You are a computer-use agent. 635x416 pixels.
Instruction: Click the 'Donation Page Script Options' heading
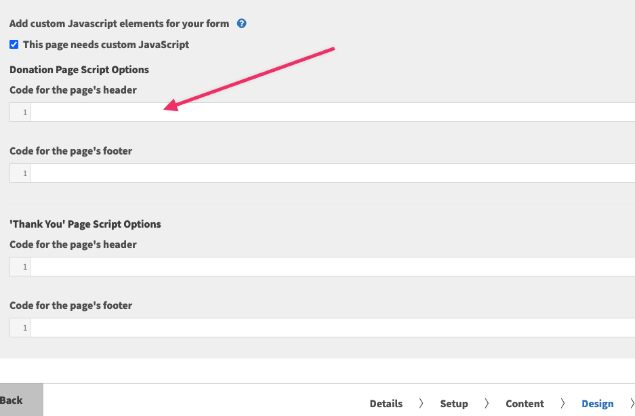point(79,70)
